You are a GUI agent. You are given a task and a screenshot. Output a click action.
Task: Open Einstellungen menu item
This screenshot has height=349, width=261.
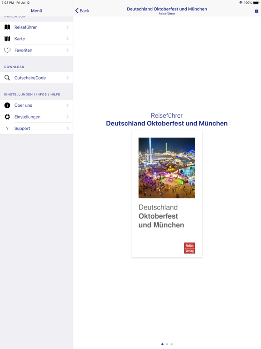coord(36,117)
